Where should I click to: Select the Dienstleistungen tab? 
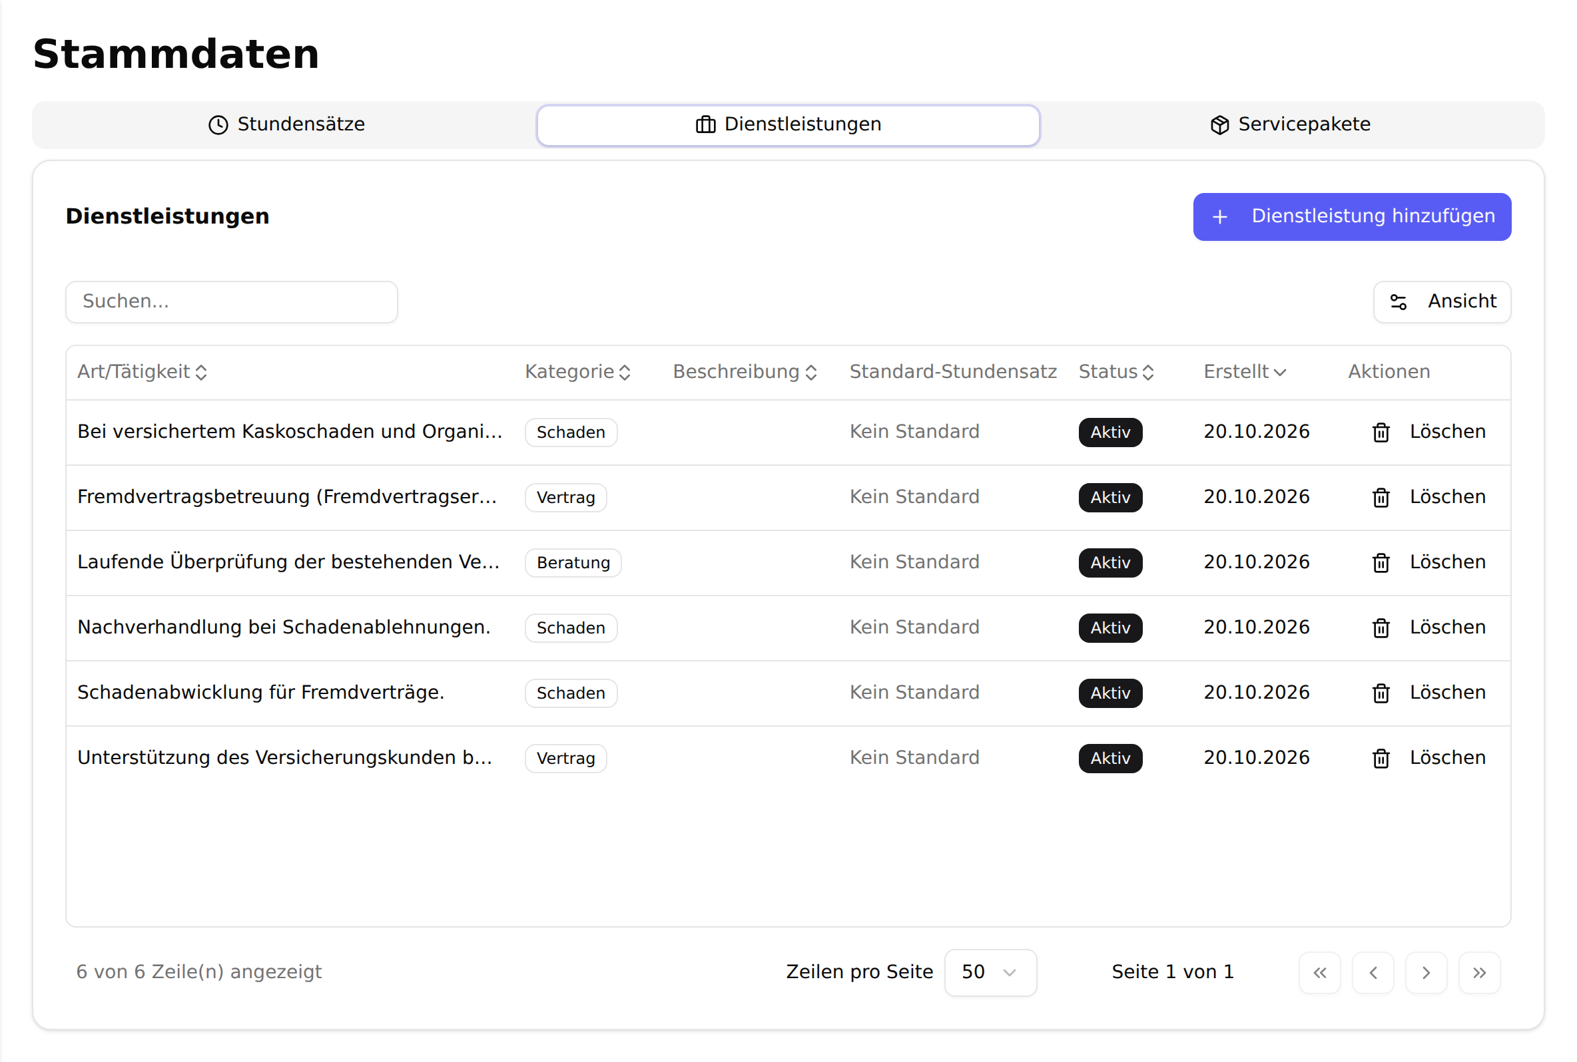pos(788,124)
